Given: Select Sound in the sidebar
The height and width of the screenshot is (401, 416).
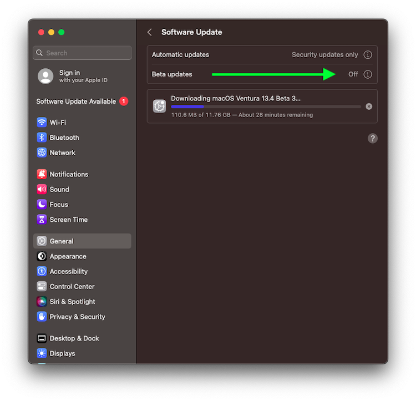Looking at the screenshot, I should pyautogui.click(x=82, y=189).
